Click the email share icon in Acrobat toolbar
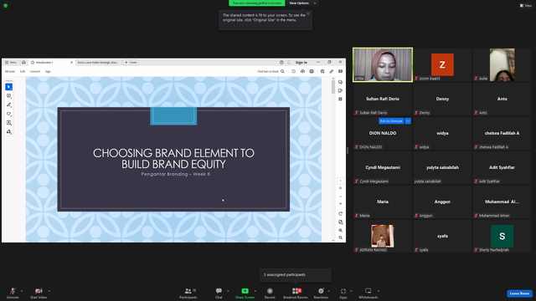 click(x=341, y=71)
